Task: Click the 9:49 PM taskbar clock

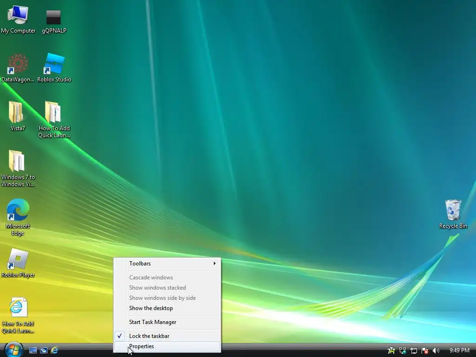Action: click(459, 350)
